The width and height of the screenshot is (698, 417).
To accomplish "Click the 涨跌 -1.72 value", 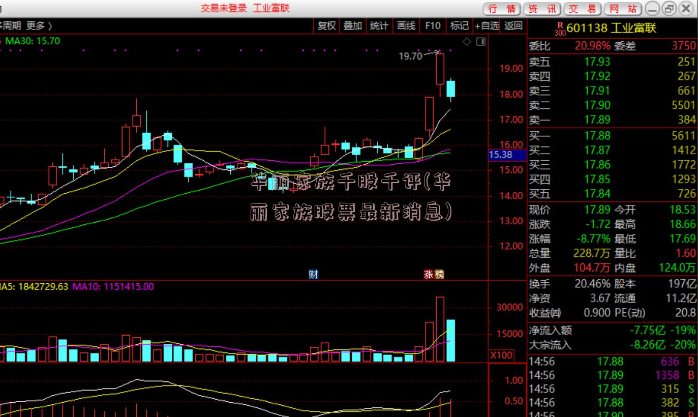I will (597, 224).
